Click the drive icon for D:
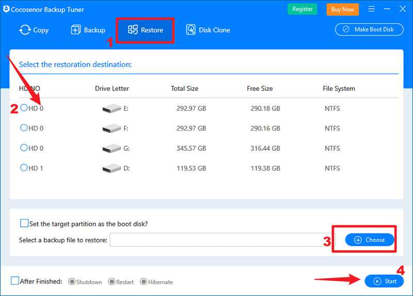The image size is (413, 296). tap(112, 168)
